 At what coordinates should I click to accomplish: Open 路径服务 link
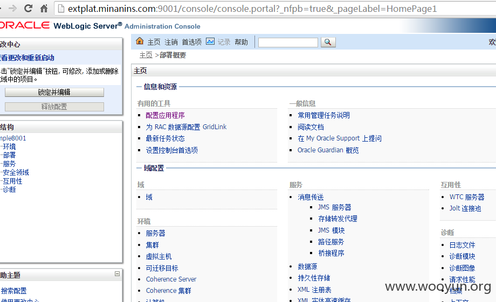click(331, 242)
